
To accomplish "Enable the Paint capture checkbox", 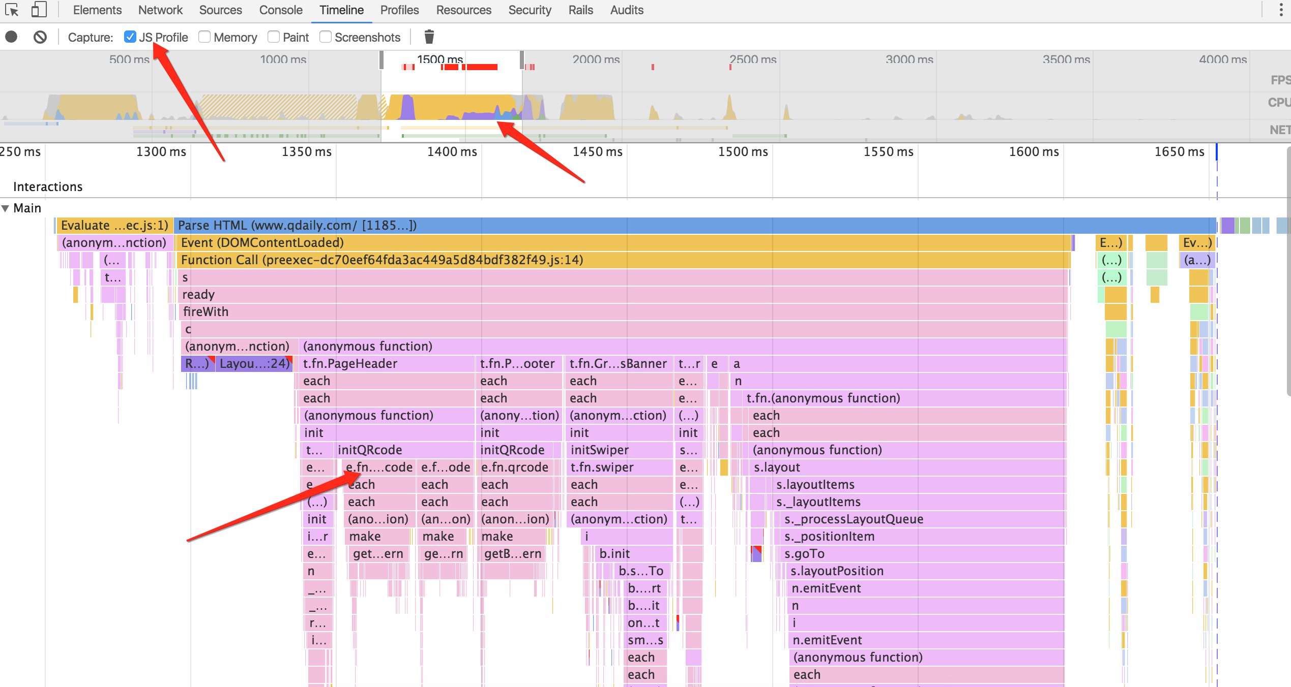I will point(274,37).
